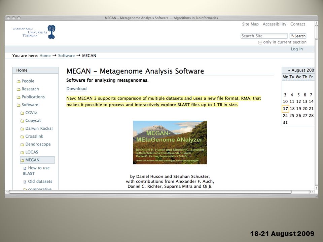
Task: Open the Crosslink software page
Action: (34, 136)
